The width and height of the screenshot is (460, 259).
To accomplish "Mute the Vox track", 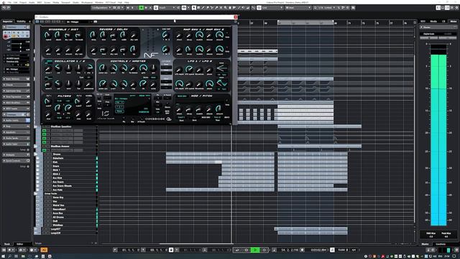I will click(46, 201).
